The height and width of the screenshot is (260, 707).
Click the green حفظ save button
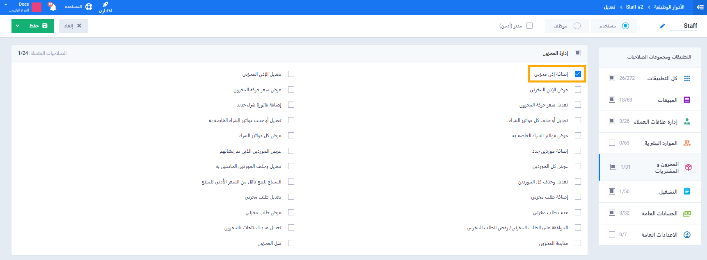point(39,26)
